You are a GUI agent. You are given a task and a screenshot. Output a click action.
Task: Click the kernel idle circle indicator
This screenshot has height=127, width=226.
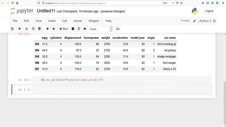214,21
